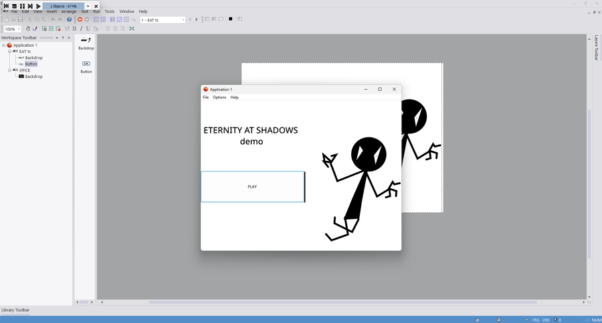Open the text color dropdown arrow

click(x=100, y=29)
